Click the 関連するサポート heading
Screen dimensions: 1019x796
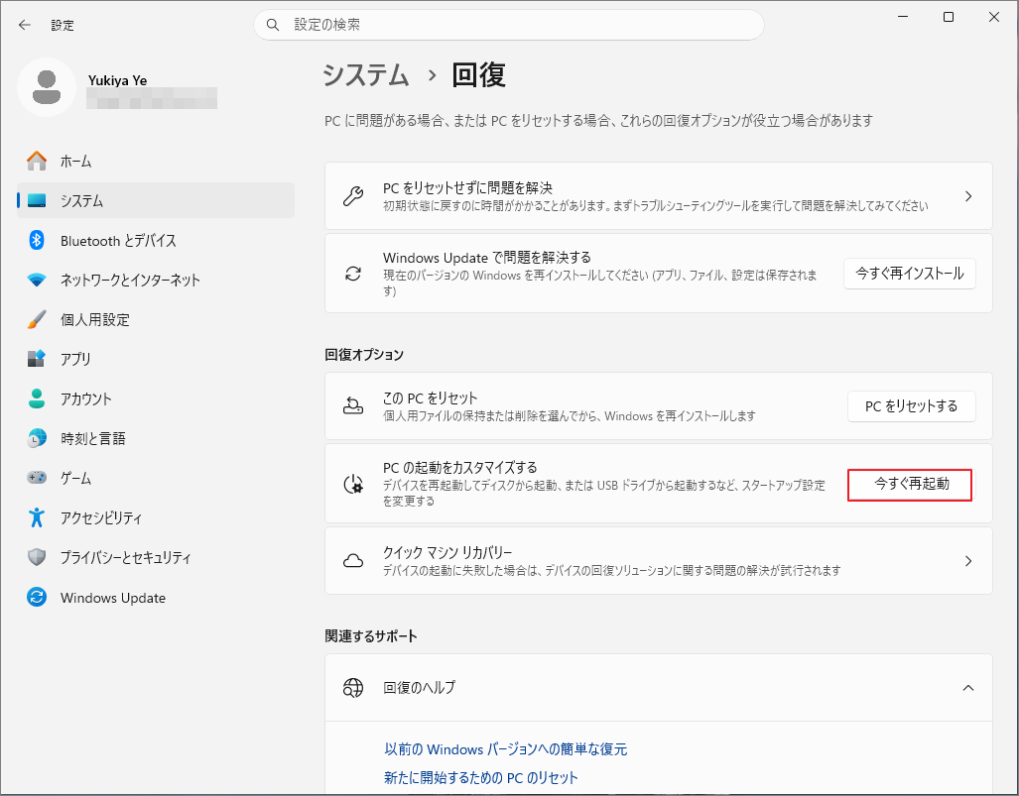371,636
